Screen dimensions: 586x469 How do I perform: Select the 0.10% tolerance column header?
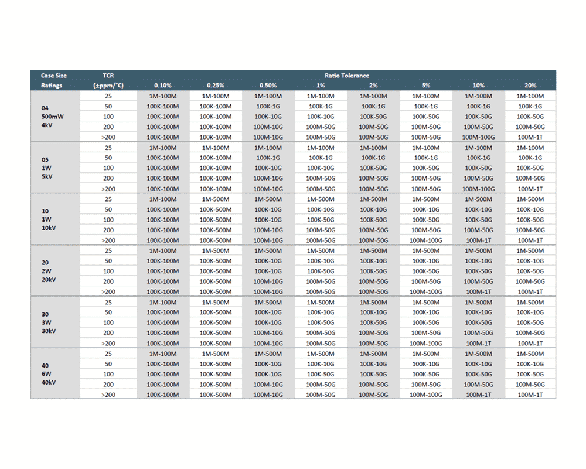coord(163,86)
